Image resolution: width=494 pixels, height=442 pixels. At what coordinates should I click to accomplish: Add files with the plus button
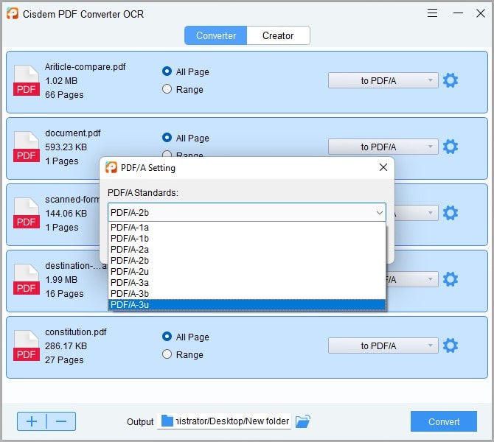click(32, 421)
